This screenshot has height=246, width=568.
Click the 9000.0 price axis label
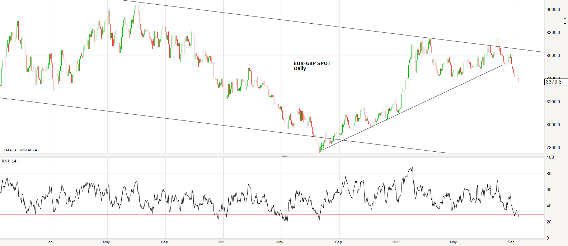point(553,10)
